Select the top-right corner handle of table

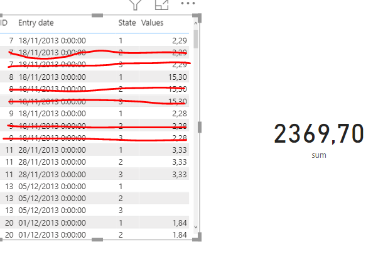click(197, 18)
